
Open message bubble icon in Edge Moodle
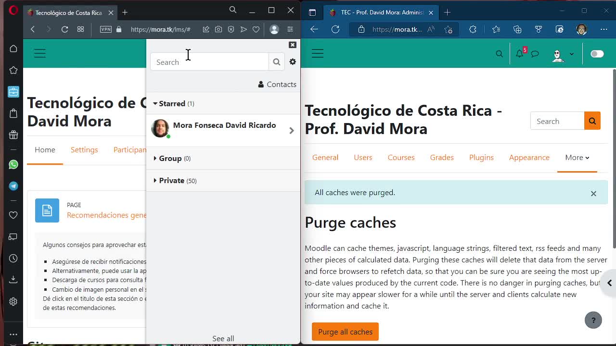[535, 53]
